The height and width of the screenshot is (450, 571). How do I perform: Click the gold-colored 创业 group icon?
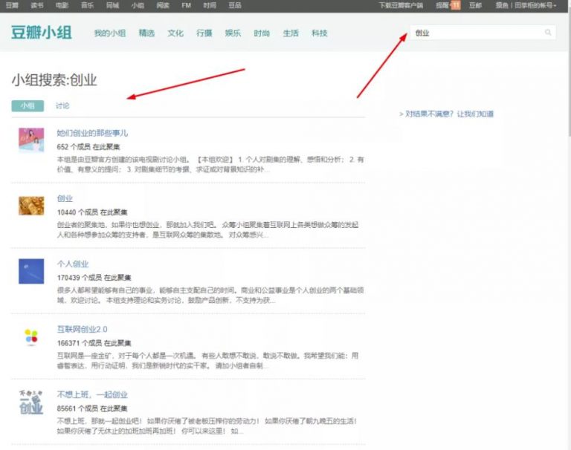pos(31,205)
